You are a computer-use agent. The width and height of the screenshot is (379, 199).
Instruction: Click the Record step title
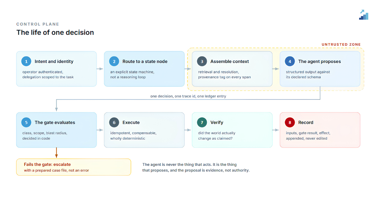(306, 123)
